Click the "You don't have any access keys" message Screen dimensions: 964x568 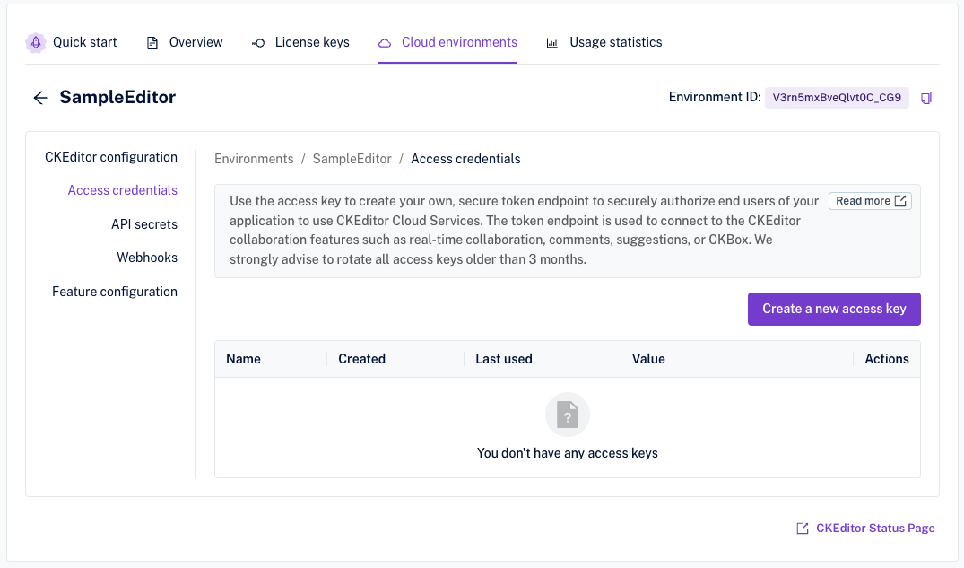tap(568, 453)
